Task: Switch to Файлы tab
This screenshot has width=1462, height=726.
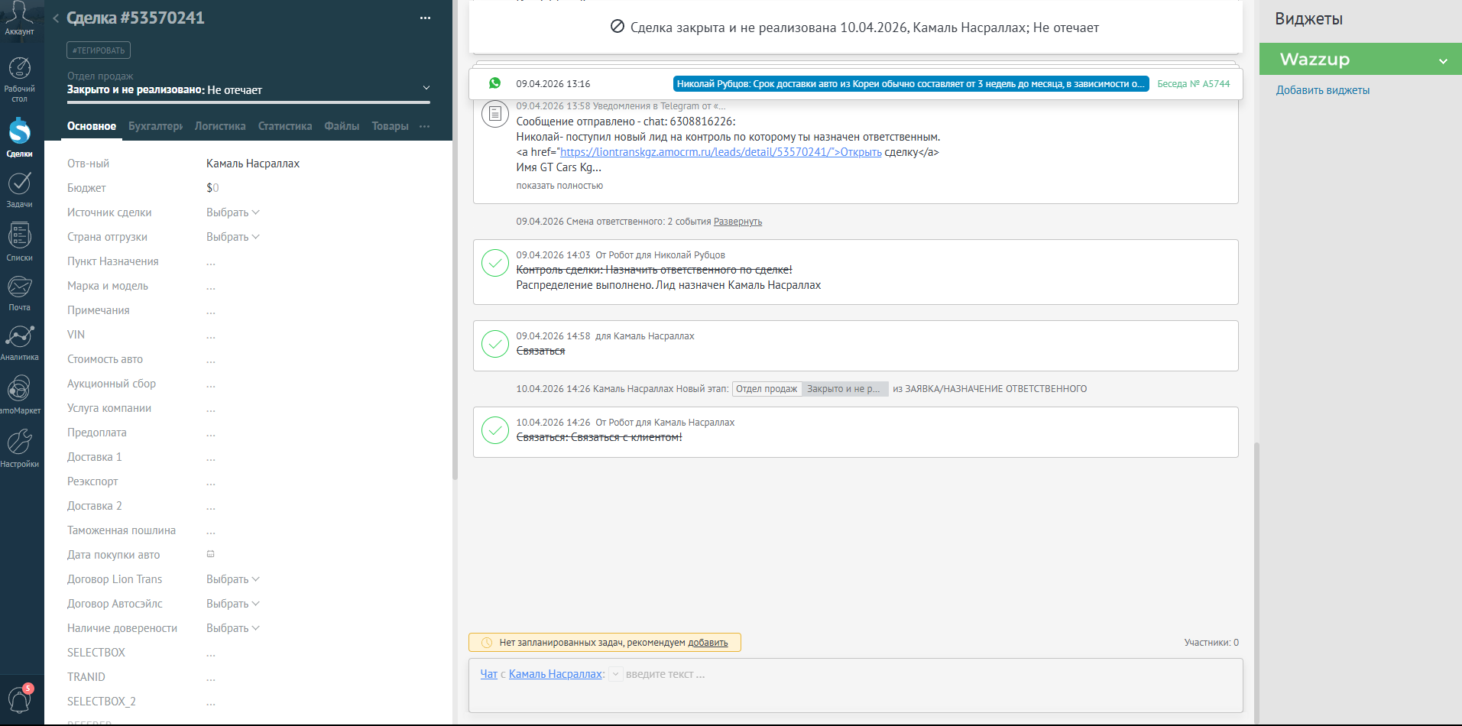Action: tap(342, 126)
